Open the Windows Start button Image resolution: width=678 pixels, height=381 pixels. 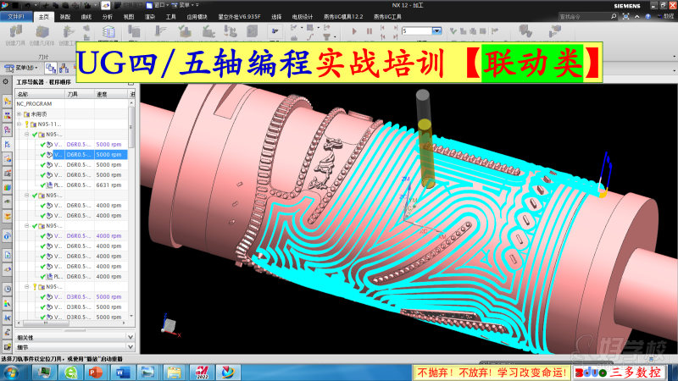click(13, 373)
